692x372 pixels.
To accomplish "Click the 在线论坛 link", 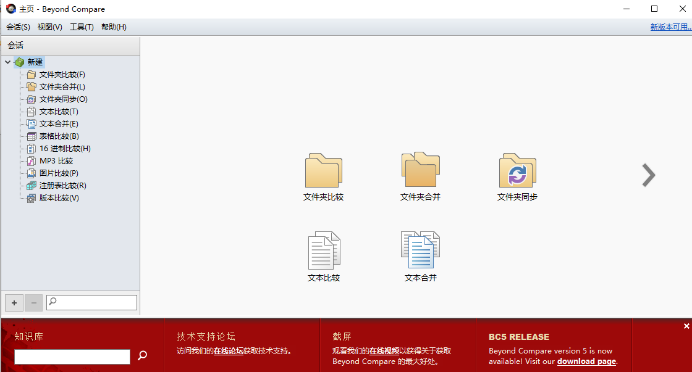I will [x=229, y=351].
